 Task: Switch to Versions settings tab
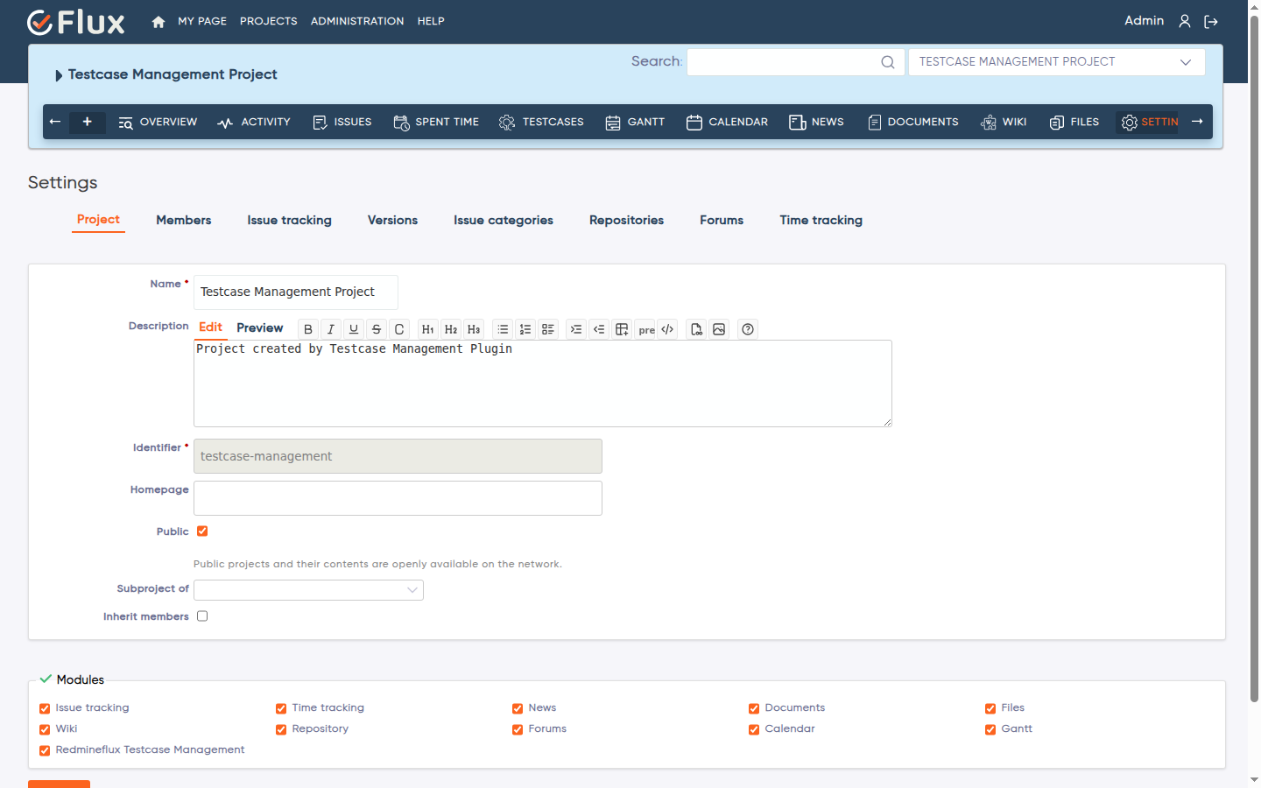tap(392, 221)
